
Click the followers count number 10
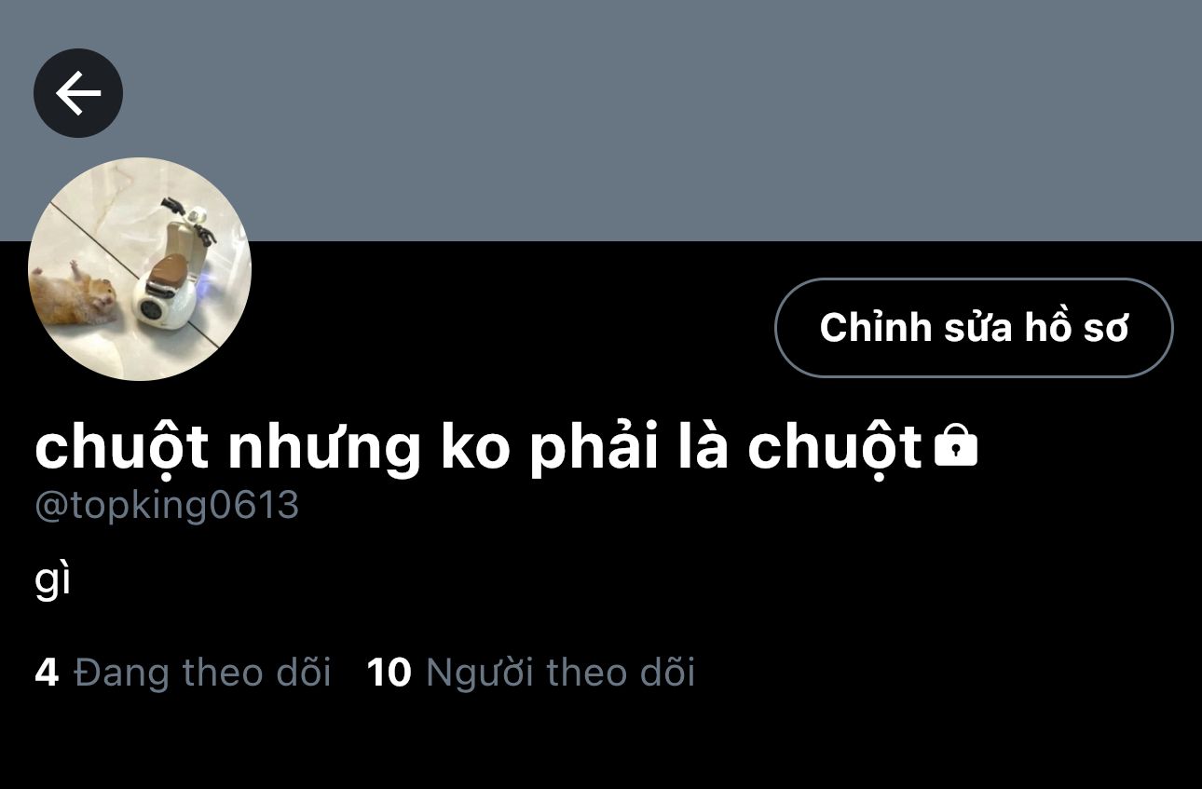click(389, 672)
